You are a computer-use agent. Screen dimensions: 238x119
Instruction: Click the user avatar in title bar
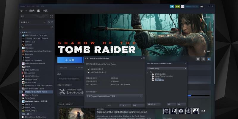[x=183, y=7]
